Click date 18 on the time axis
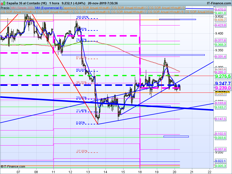Viewport: 232px width, 174px height. pos(140,171)
